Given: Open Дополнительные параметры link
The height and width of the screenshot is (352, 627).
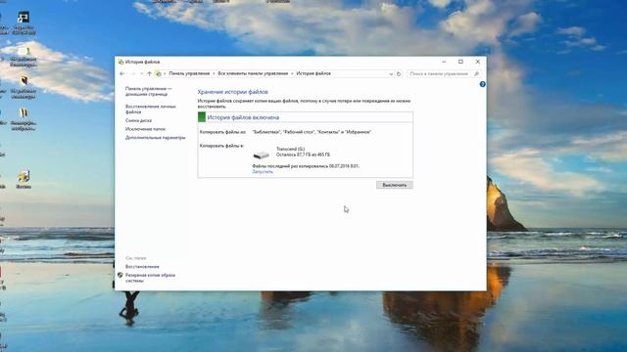Looking at the screenshot, I should point(155,138).
